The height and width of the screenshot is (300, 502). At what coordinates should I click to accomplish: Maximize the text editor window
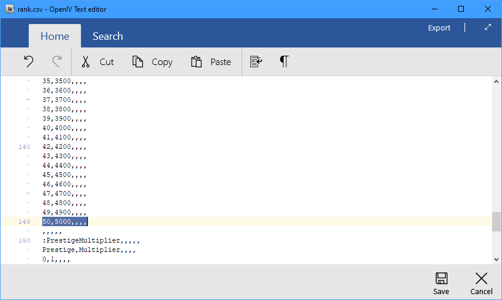461,9
